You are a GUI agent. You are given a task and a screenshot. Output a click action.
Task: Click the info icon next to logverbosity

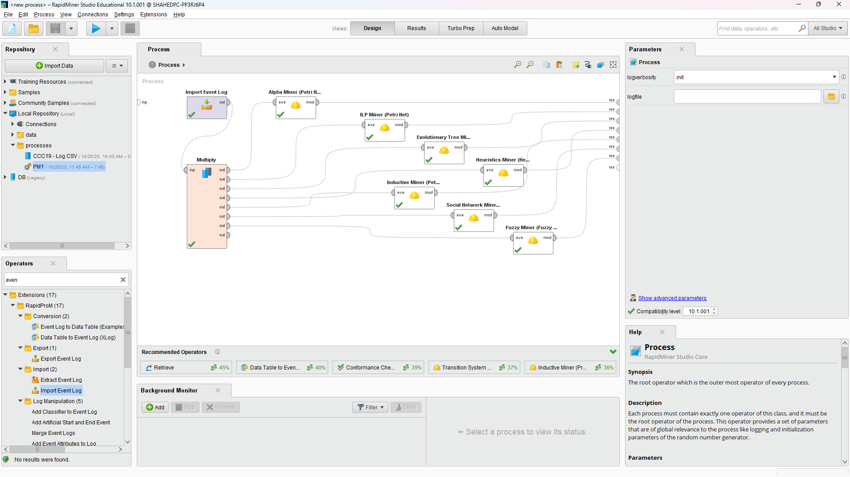pos(843,77)
